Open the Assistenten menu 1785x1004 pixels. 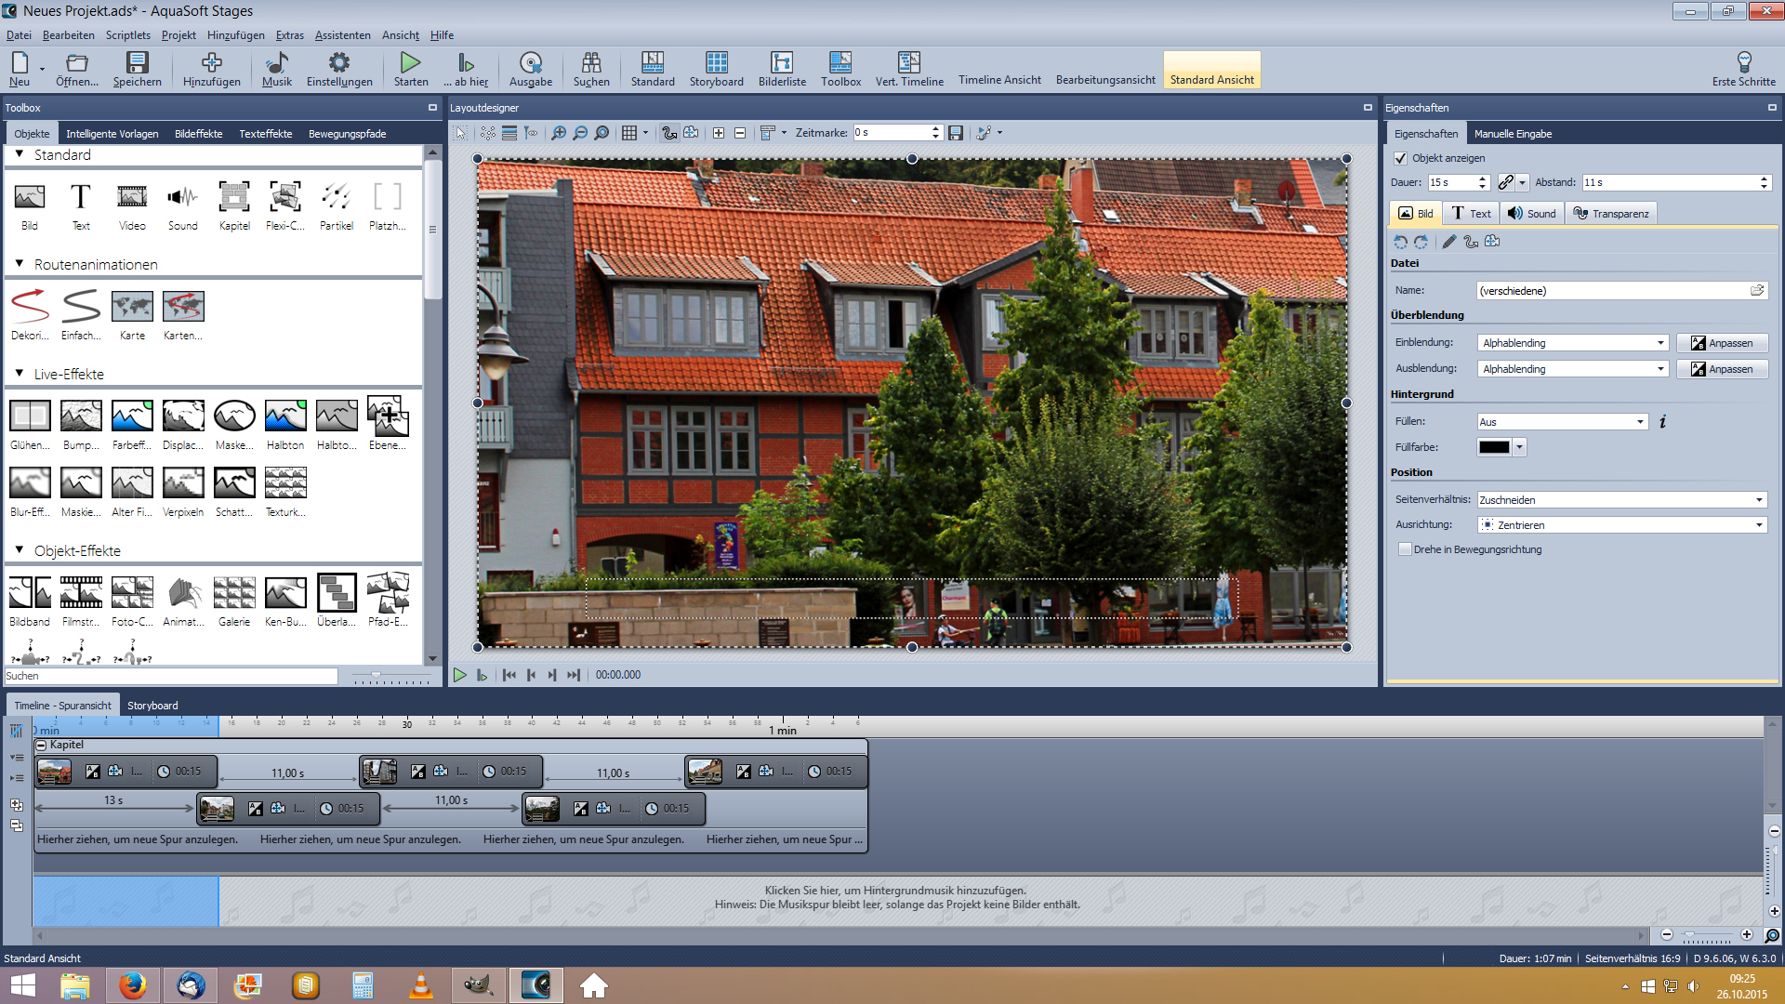tap(342, 35)
